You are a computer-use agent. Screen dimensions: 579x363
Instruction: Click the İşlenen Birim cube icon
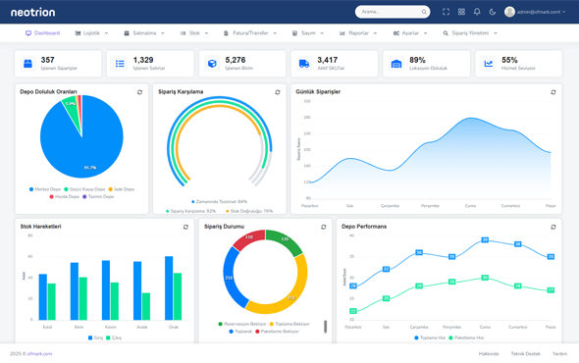(x=212, y=64)
